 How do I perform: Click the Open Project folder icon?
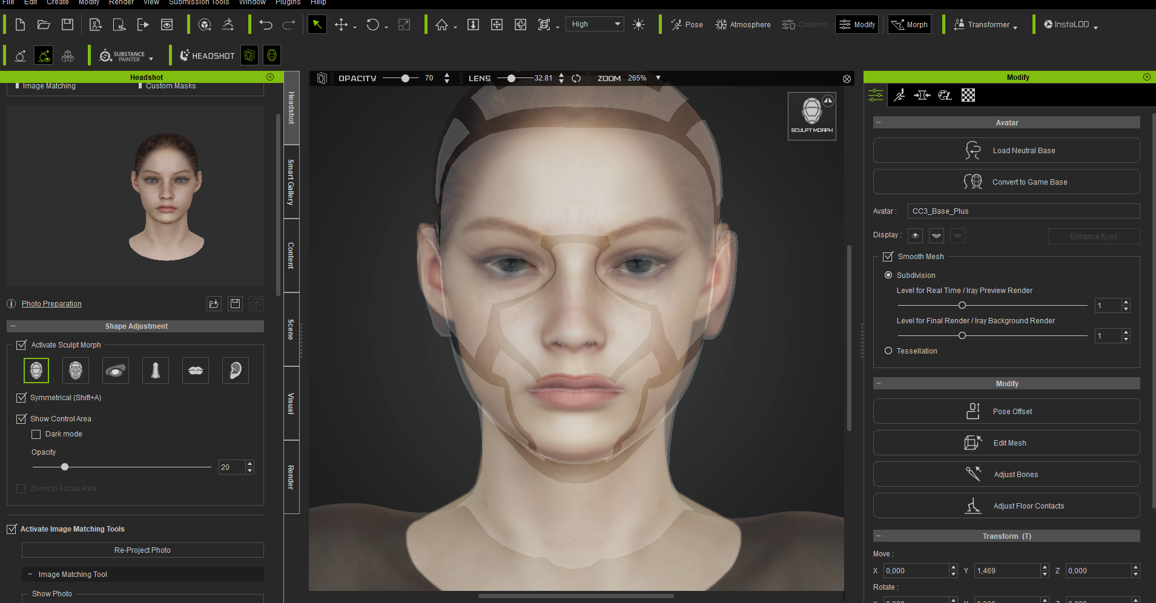(x=44, y=24)
